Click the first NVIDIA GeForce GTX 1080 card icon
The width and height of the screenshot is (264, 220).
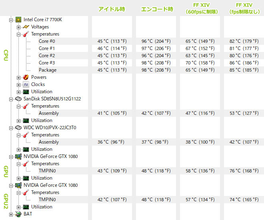(18, 156)
